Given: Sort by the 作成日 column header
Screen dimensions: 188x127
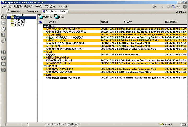Looking at the screenshot, I should pos(112,22).
